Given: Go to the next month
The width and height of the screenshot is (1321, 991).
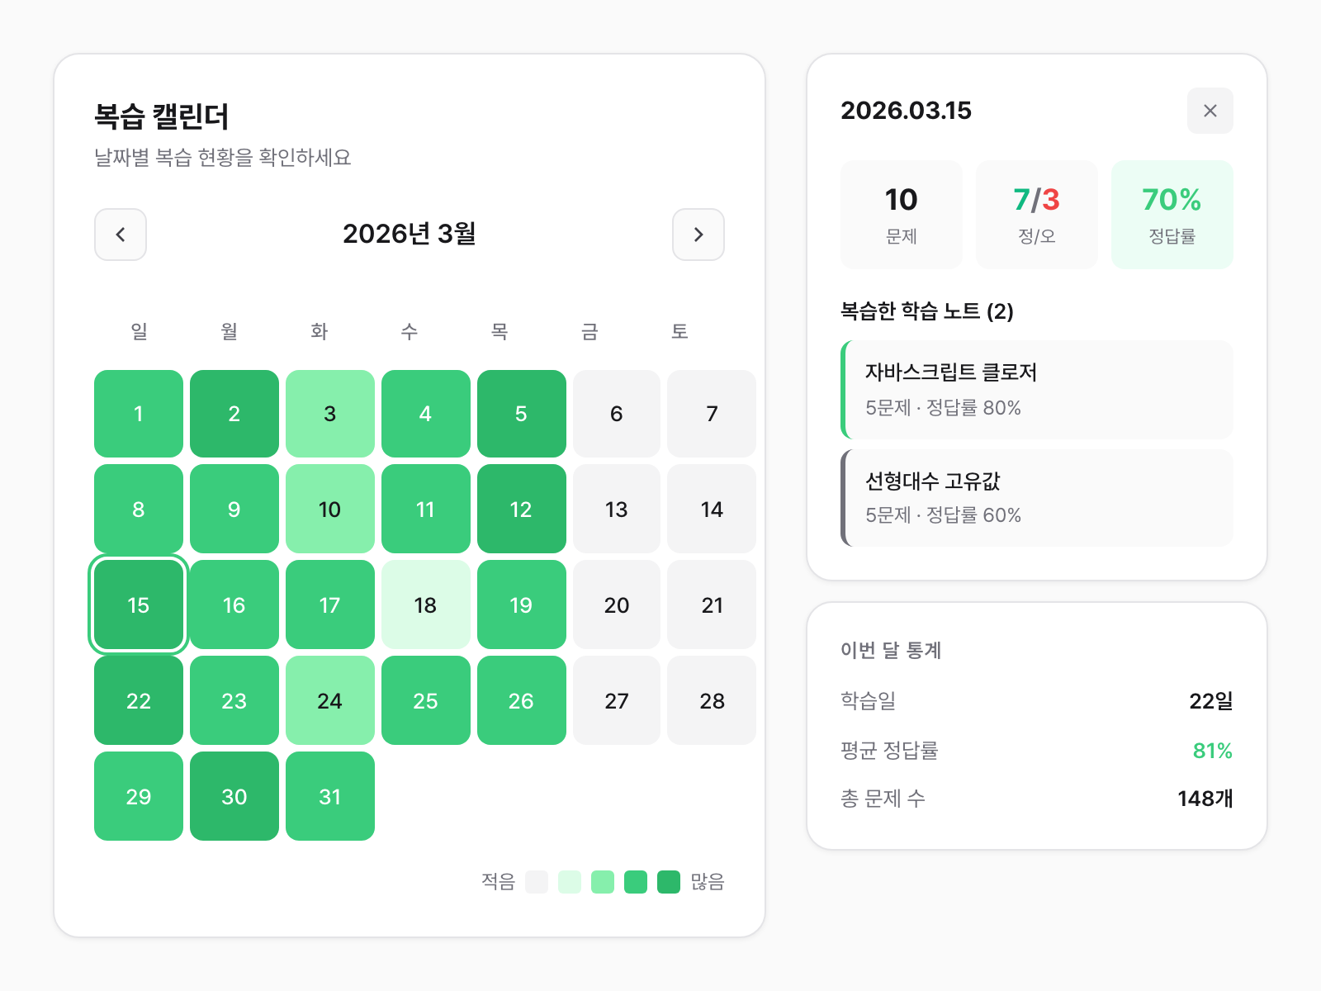Looking at the screenshot, I should coord(698,235).
